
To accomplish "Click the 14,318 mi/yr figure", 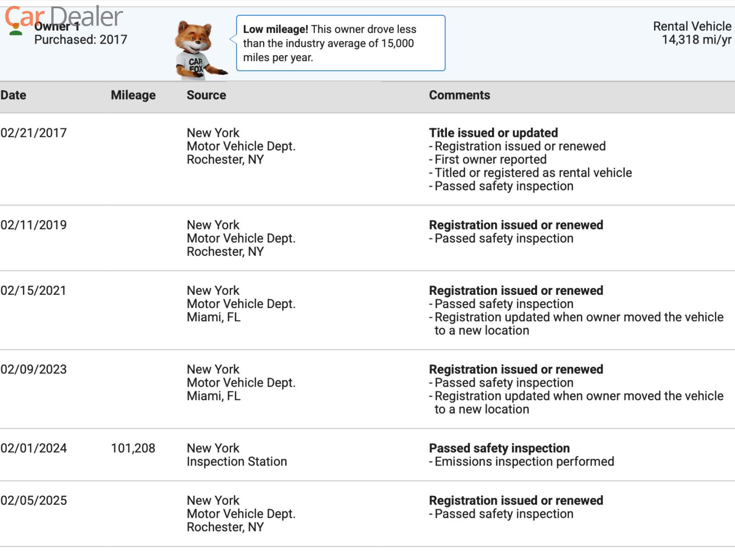I will (696, 40).
